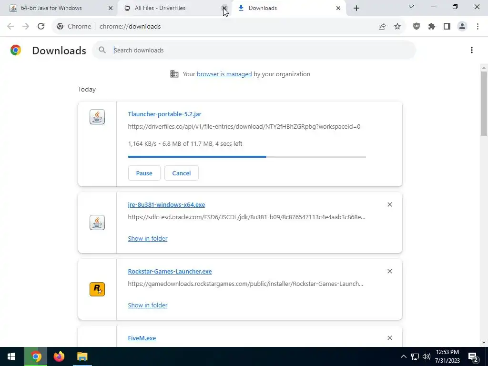Click the Java icon of jre-8u381-windows-x64.exe

coord(97,223)
